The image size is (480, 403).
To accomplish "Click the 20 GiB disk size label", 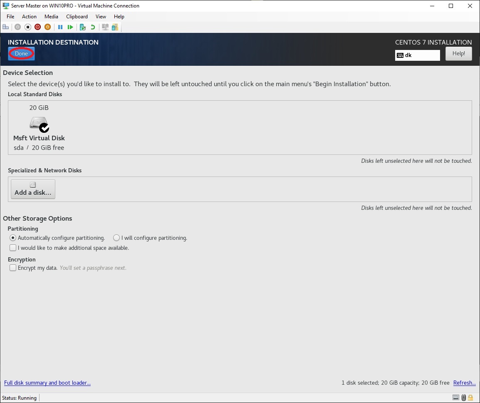I will coord(39,107).
